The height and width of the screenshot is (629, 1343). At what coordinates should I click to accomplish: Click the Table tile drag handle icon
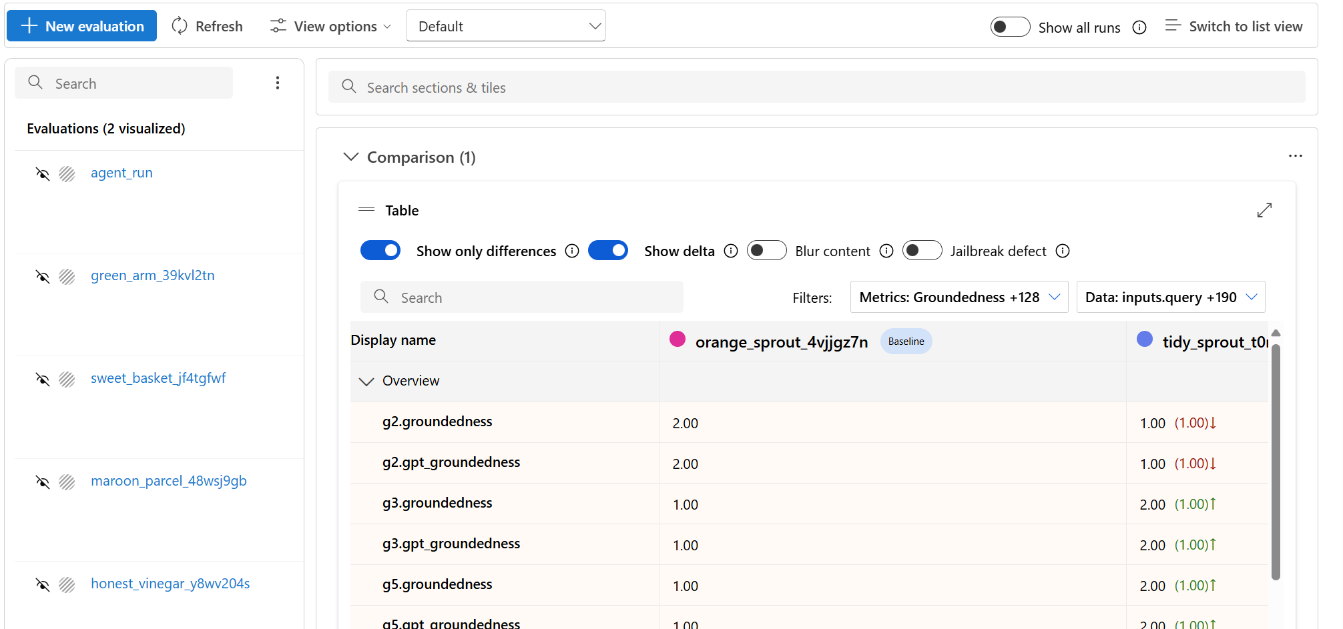366,209
